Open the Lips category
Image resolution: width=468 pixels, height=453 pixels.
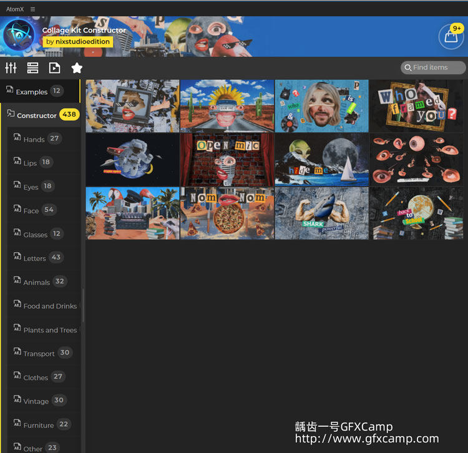pyautogui.click(x=44, y=163)
